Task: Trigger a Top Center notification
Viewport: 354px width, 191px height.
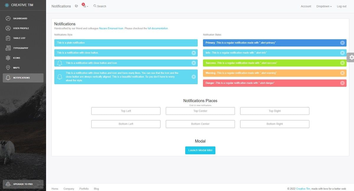Action: [200, 111]
